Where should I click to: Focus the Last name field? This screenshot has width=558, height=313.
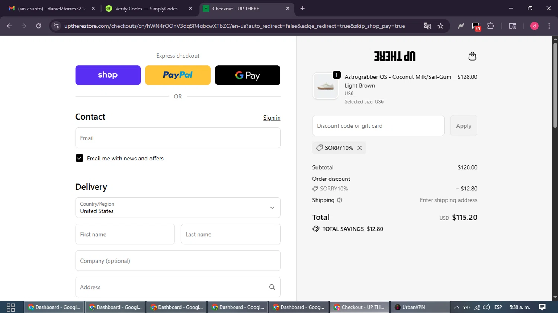pos(231,234)
